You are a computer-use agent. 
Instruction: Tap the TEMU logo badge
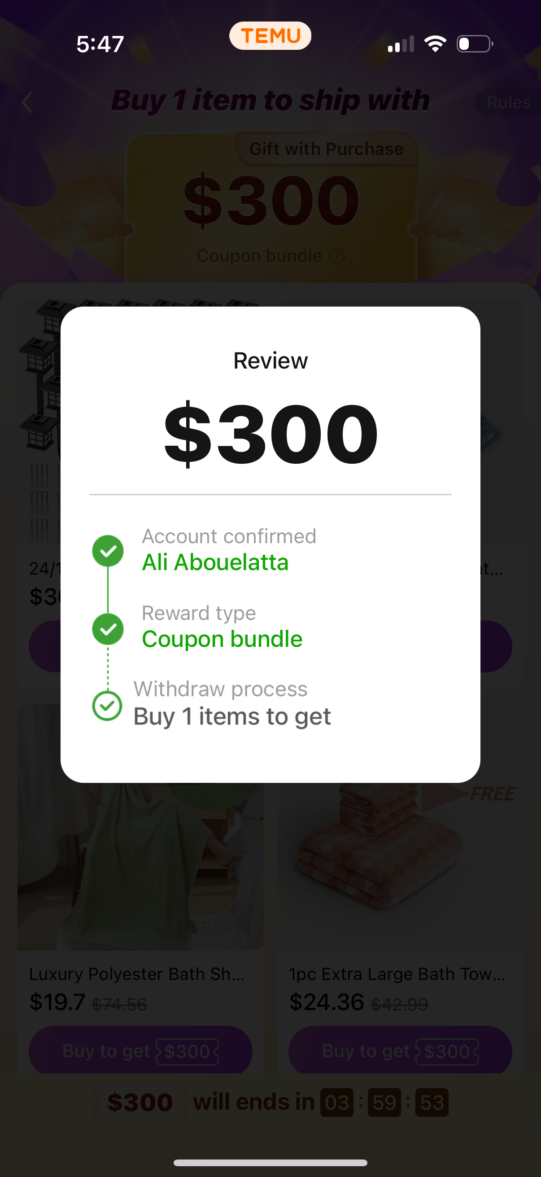point(270,35)
